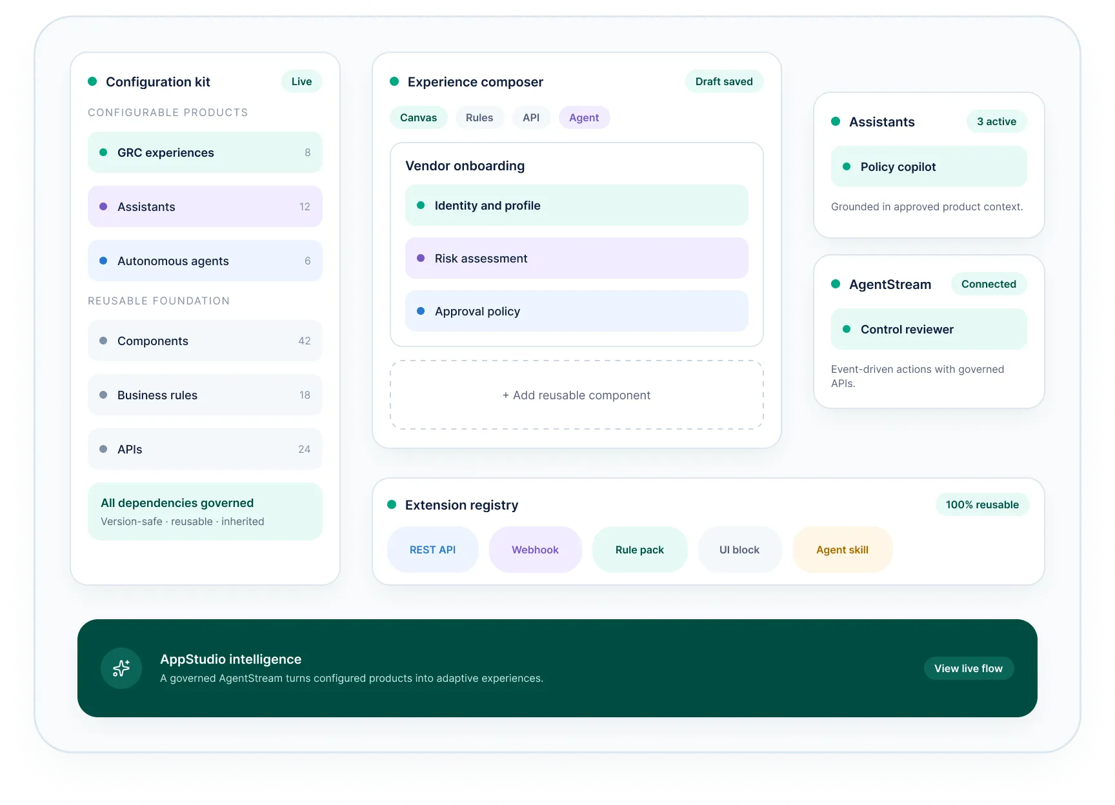Open the Agent tab
Viewport: 1115px width, 805px height.
(x=584, y=117)
